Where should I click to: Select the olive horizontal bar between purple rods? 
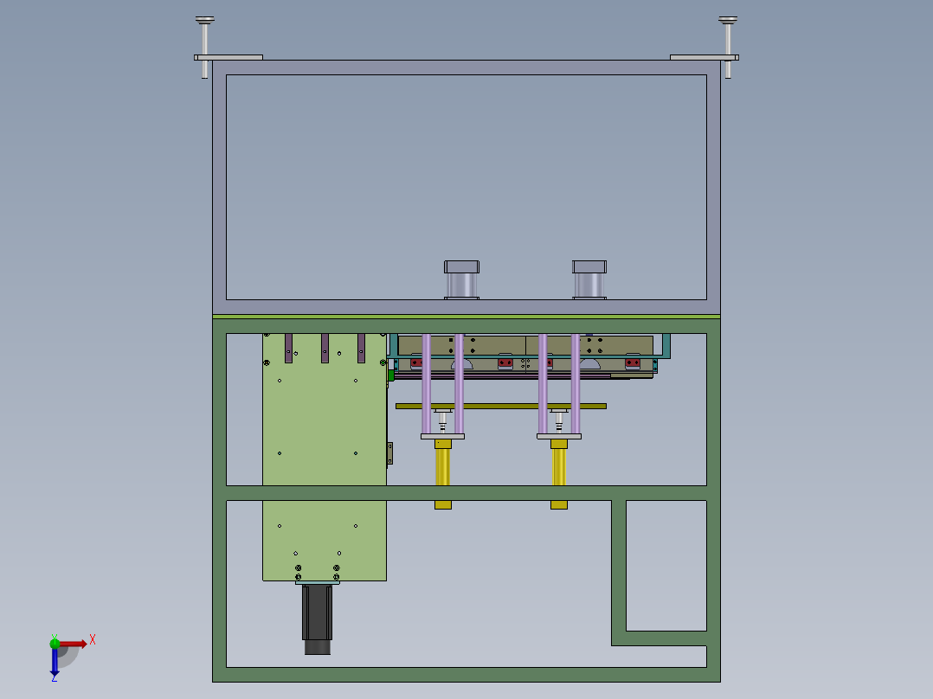point(501,407)
